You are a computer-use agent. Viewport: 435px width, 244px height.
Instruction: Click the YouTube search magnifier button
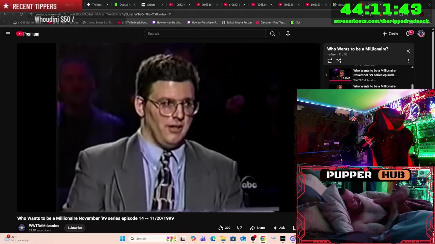tap(273, 34)
